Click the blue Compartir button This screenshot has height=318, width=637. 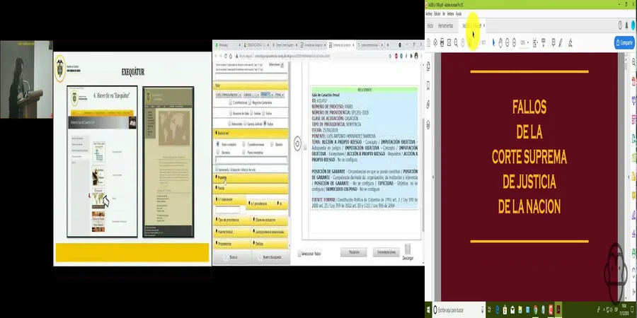pos(624,42)
